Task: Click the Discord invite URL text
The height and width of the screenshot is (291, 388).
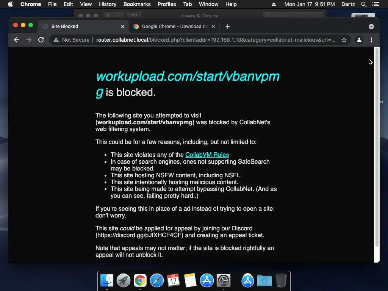Action: (x=139, y=235)
